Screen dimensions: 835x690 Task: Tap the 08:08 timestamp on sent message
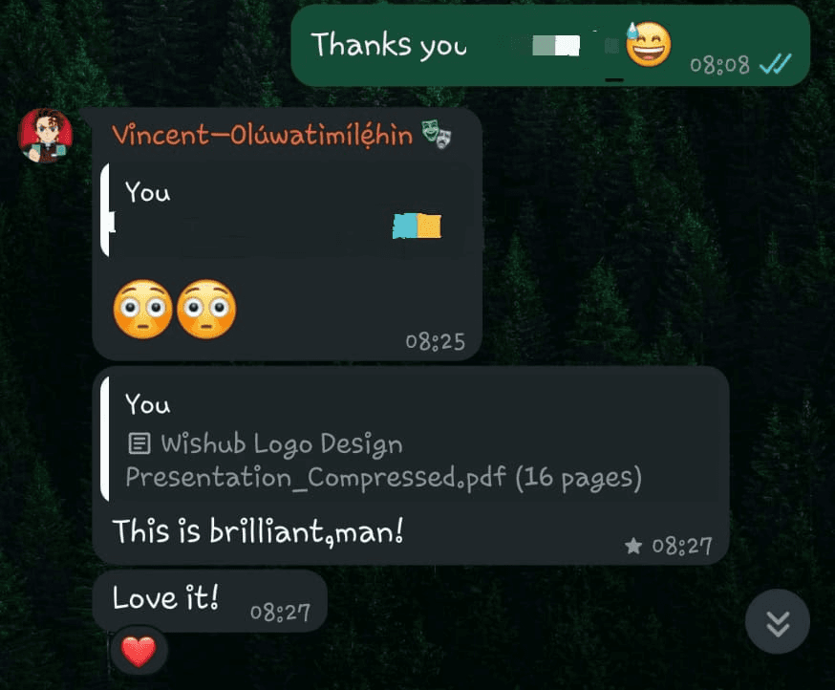(719, 65)
